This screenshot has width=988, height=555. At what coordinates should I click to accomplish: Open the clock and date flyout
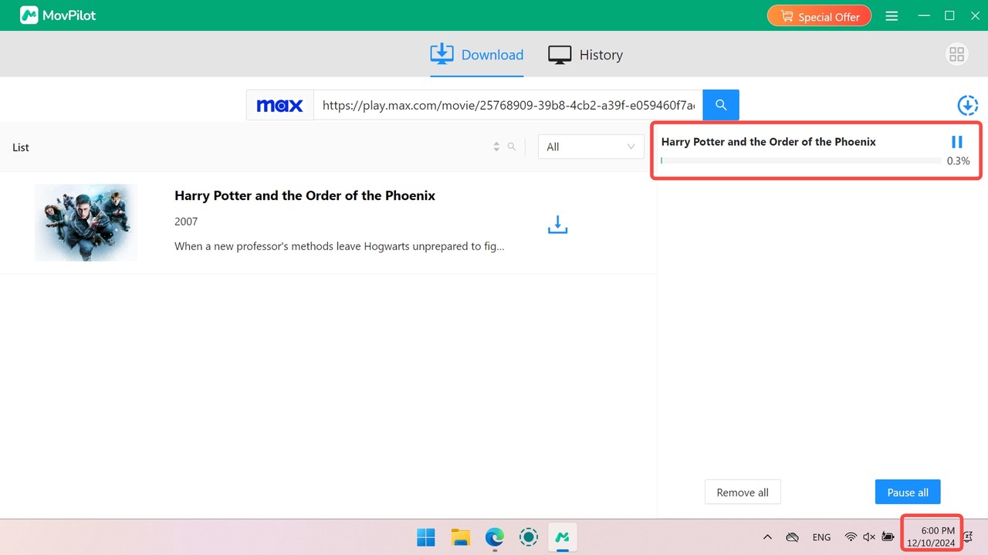coord(931,536)
